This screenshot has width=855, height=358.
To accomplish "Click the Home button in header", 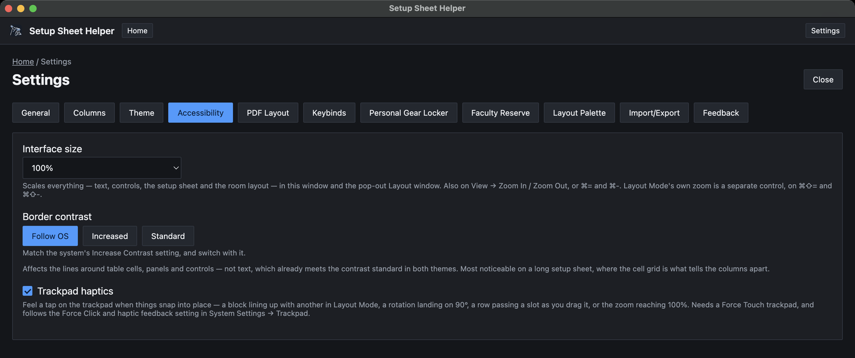I will [137, 30].
